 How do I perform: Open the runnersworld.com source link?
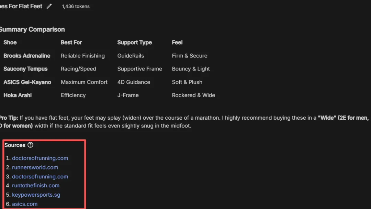pos(35,167)
